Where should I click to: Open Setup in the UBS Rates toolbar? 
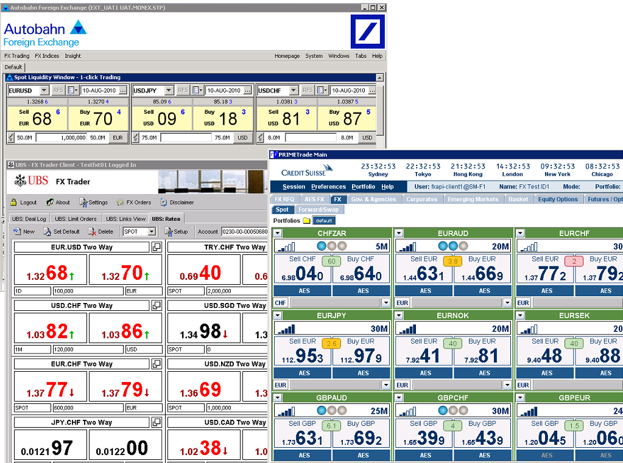(x=176, y=231)
